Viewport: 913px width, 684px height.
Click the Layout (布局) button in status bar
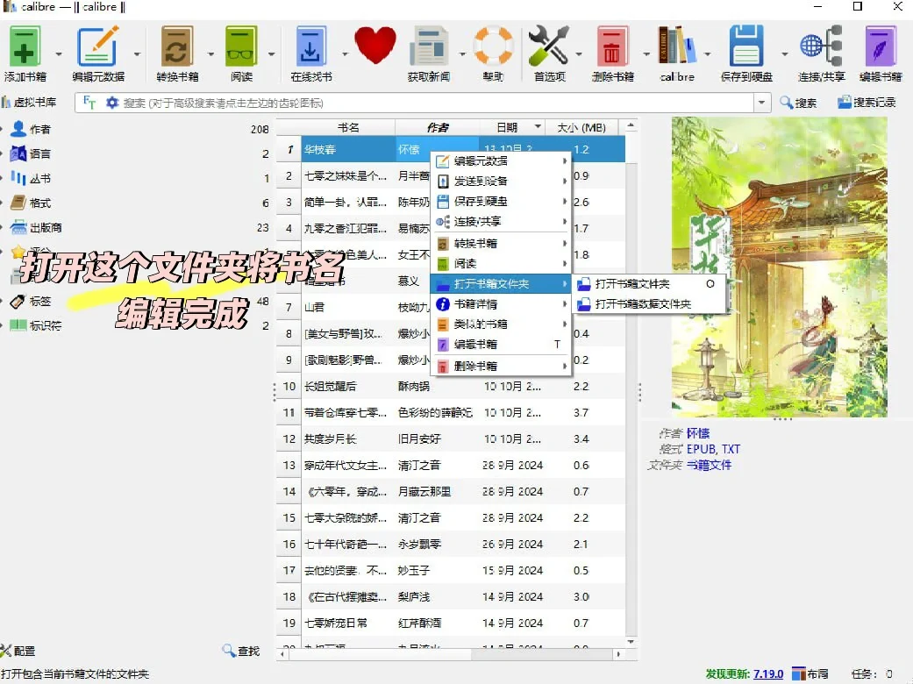tap(810, 674)
